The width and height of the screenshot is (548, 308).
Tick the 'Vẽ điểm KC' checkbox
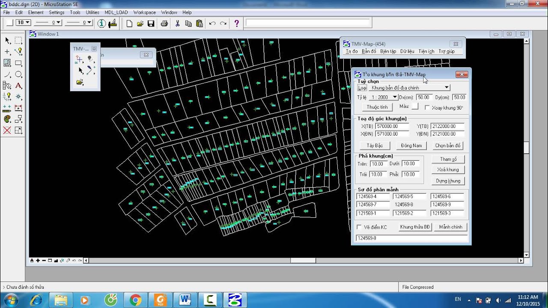[359, 227]
